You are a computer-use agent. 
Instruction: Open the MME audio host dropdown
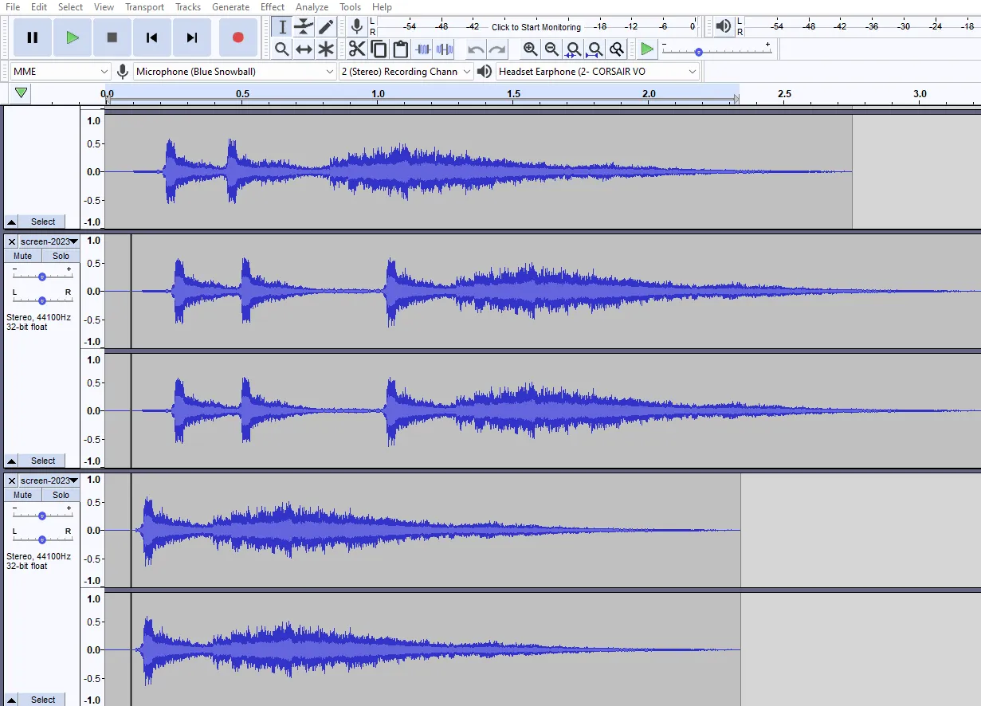click(104, 71)
